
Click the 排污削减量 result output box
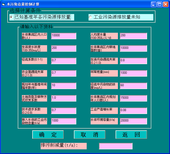click(116, 146)
